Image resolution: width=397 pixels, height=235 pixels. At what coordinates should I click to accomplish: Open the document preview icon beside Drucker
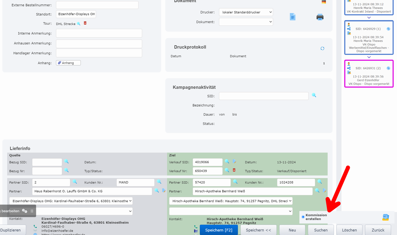(293, 17)
